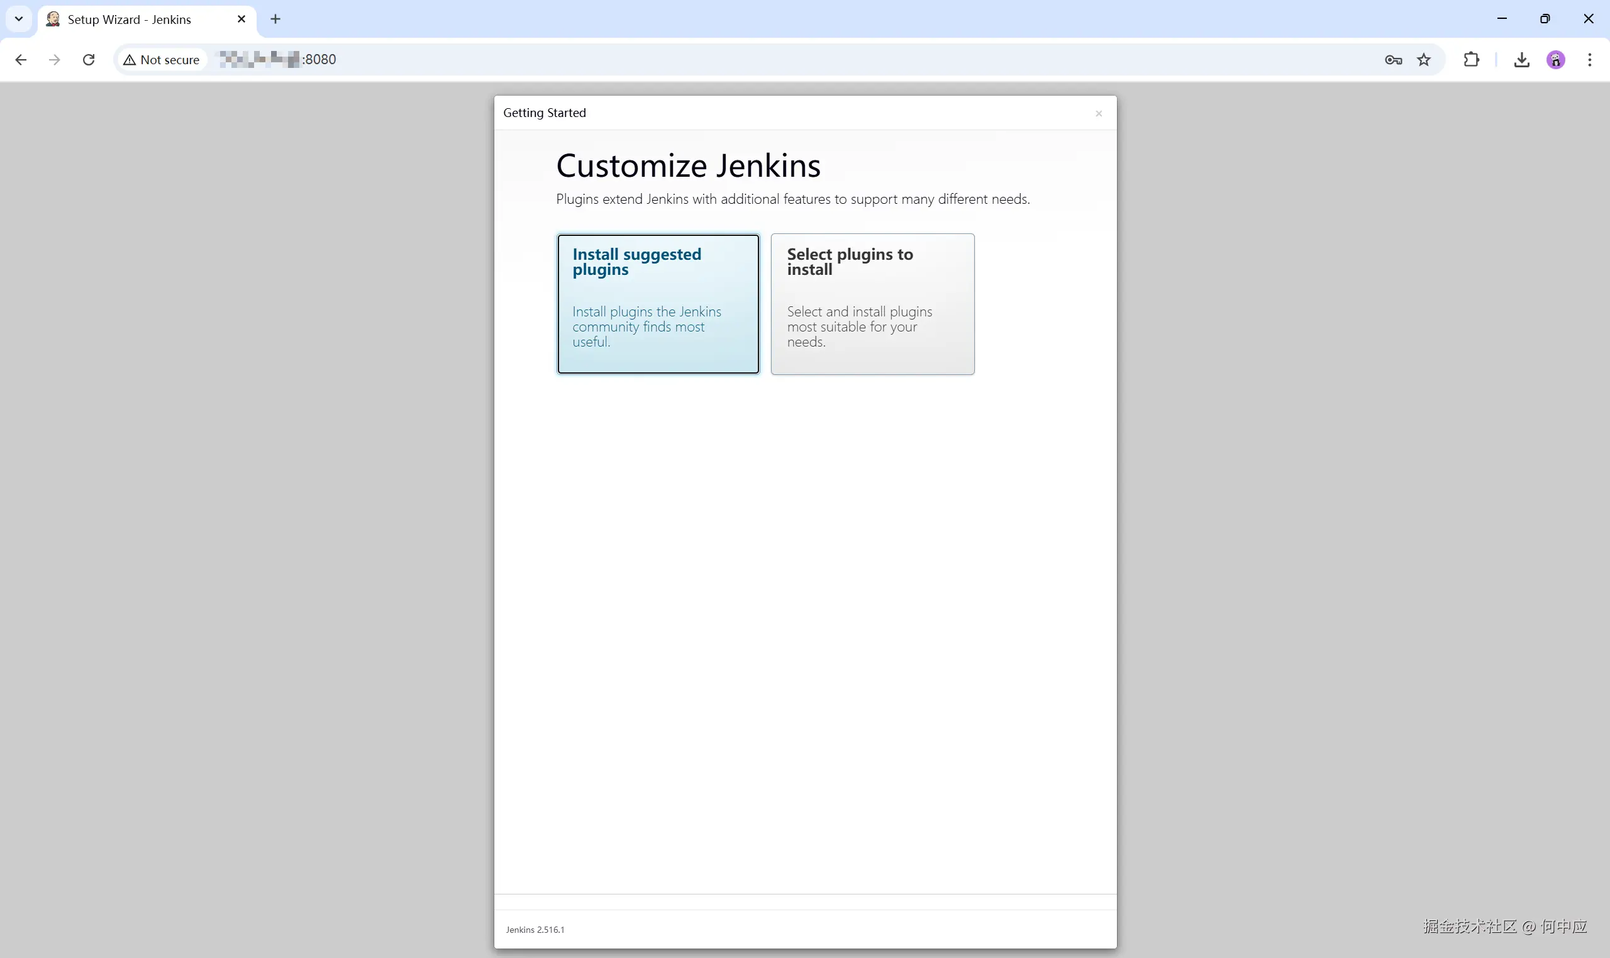Open the saved passwords key icon

tap(1392, 60)
